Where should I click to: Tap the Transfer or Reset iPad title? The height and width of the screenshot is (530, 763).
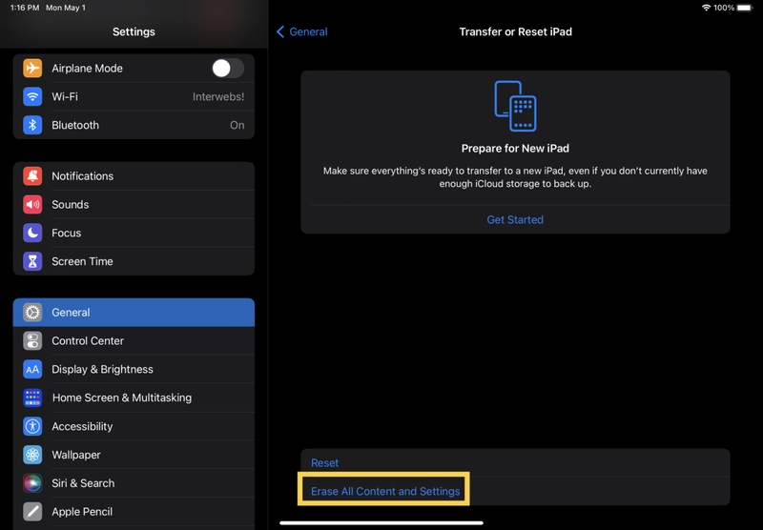[x=516, y=31]
